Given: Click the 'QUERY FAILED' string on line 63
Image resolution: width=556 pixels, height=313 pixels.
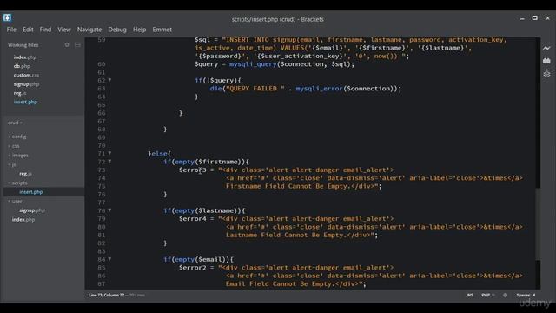Looking at the screenshot, I should point(255,89).
